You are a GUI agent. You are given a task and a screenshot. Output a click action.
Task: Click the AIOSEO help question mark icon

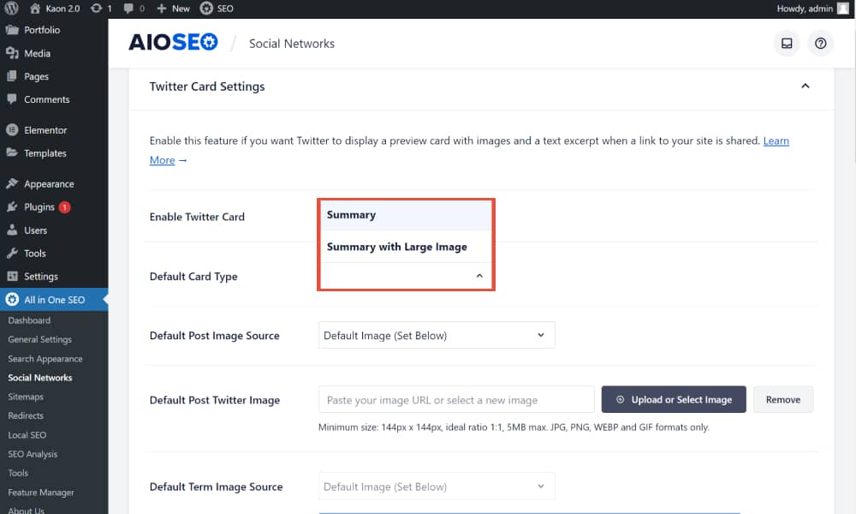click(x=821, y=44)
